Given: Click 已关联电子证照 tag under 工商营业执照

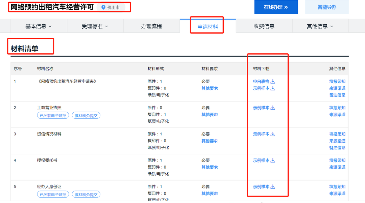Looking at the screenshot, I should pos(53,116).
